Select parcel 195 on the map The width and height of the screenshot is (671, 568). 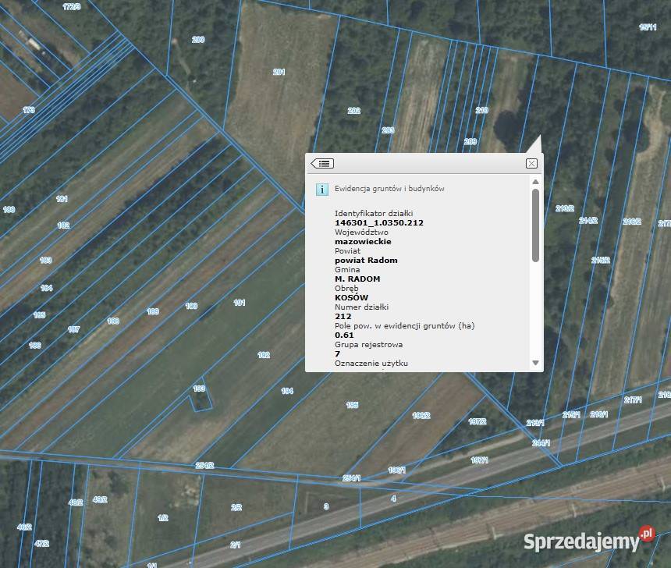pyautogui.click(x=352, y=405)
